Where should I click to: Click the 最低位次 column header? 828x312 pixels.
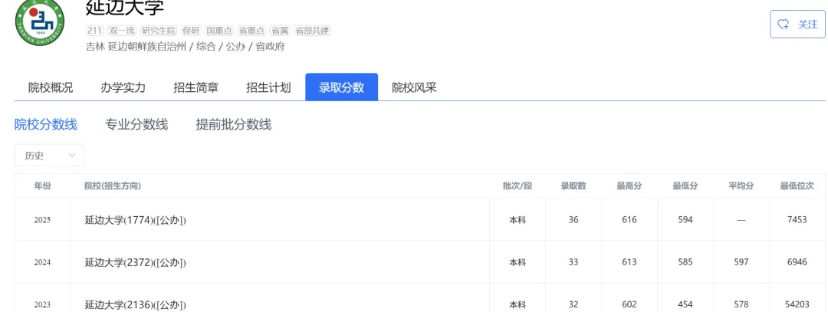(x=797, y=186)
